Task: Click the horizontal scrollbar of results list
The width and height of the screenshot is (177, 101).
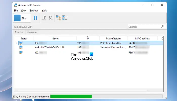Action: pyautogui.click(x=82, y=90)
